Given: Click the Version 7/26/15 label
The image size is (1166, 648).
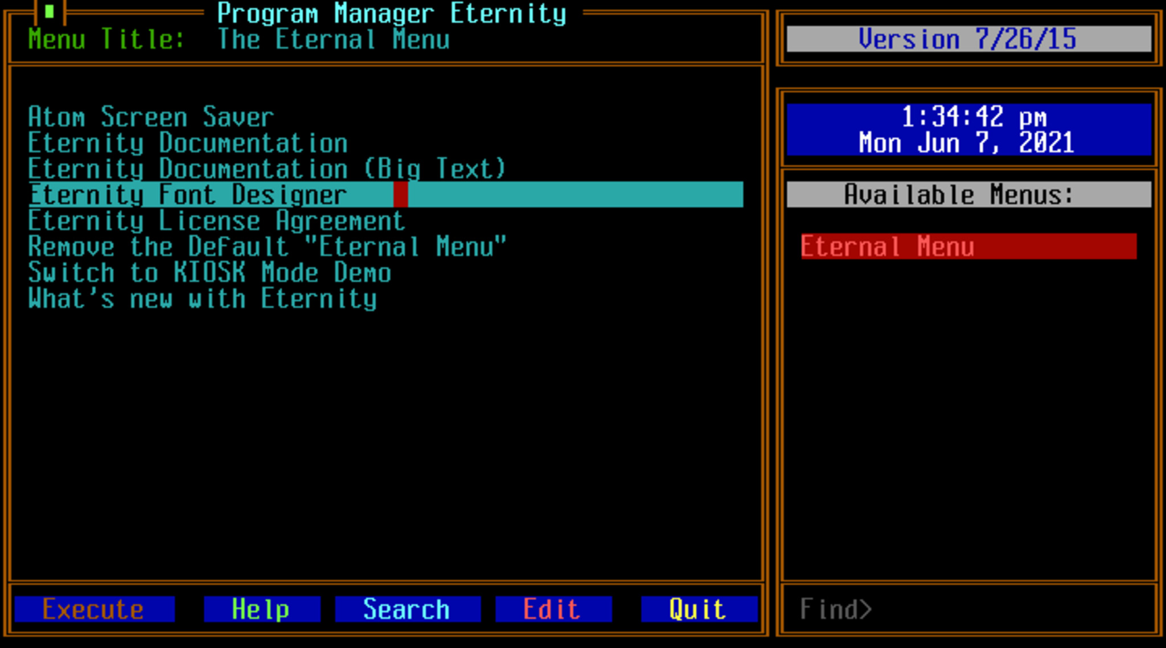Looking at the screenshot, I should click(x=968, y=39).
